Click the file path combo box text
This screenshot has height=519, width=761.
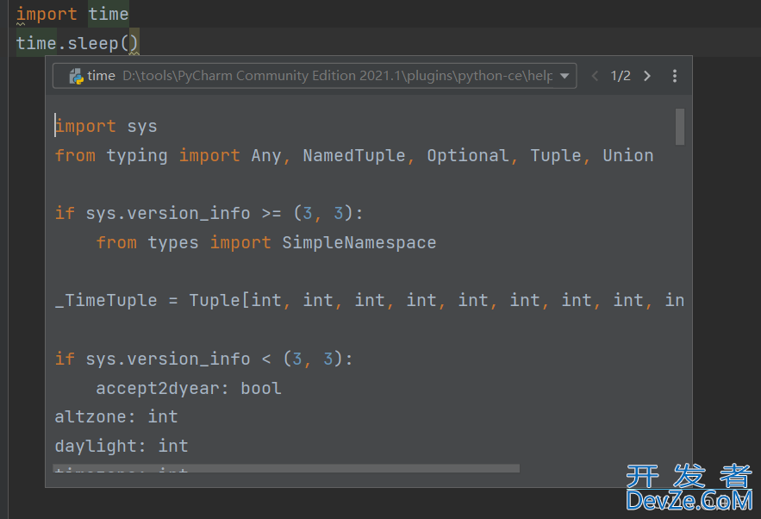337,76
